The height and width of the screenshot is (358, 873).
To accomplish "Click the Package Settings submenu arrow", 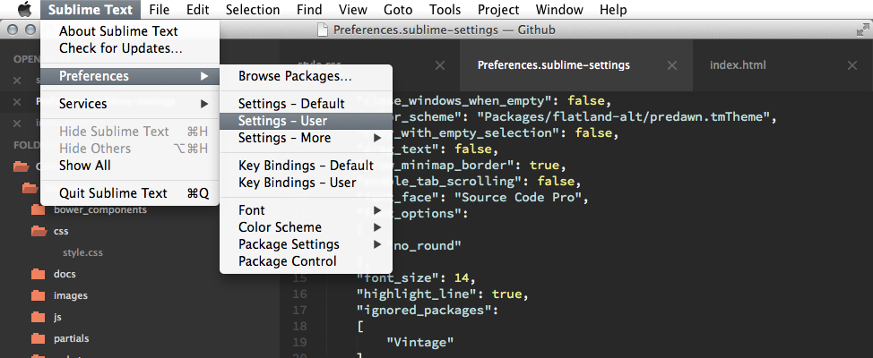I will pyautogui.click(x=377, y=244).
